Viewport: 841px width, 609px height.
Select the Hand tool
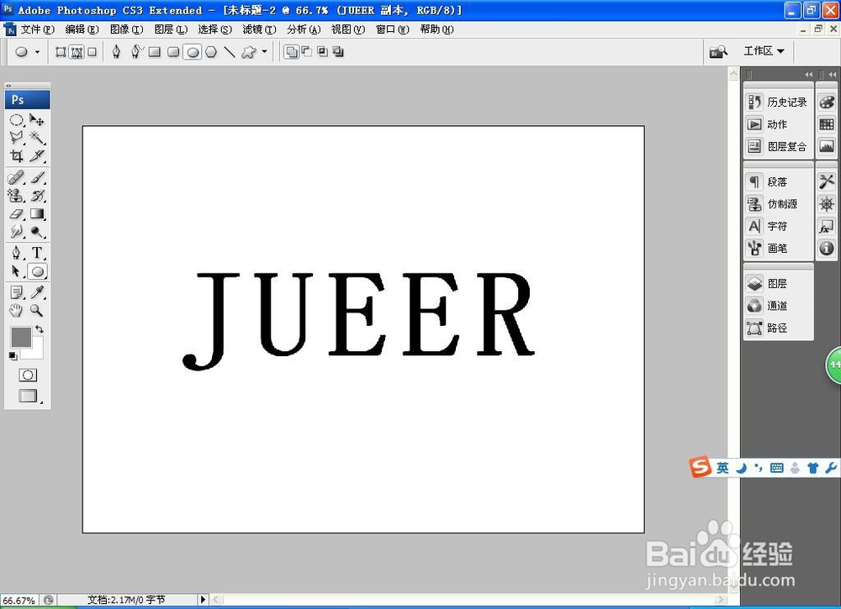pos(16,311)
